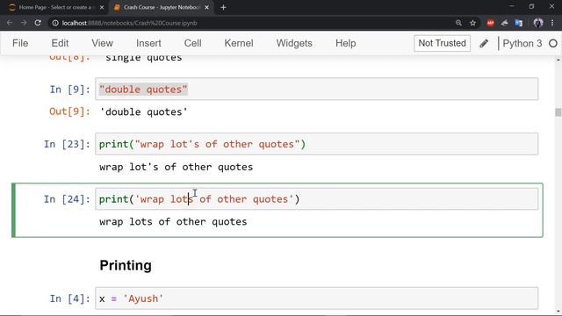This screenshot has height=316, width=562.
Task: Click the pencil edit mode icon
Action: click(484, 43)
